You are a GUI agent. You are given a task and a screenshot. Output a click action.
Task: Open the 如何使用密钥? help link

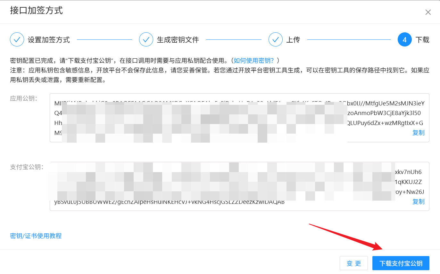coord(254,60)
